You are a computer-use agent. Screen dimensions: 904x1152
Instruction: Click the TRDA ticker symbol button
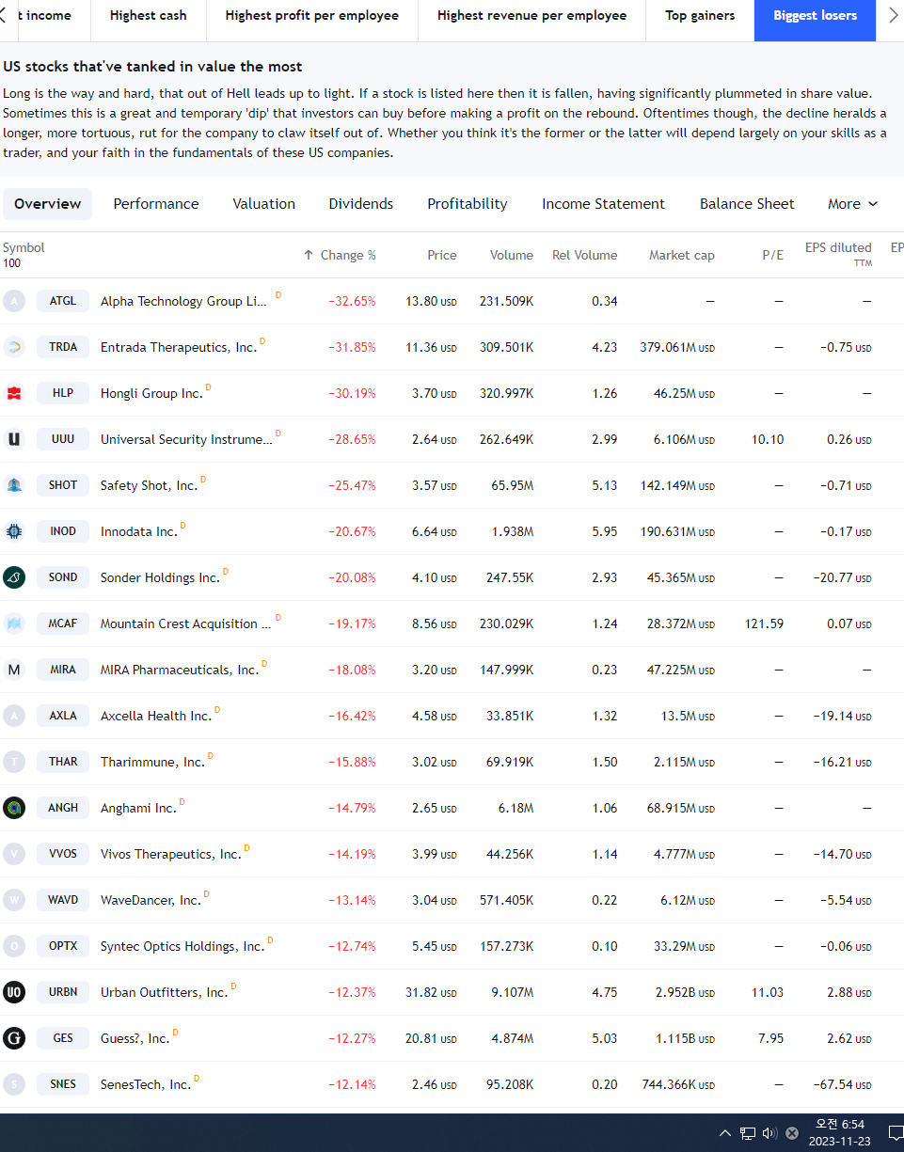pyautogui.click(x=63, y=347)
